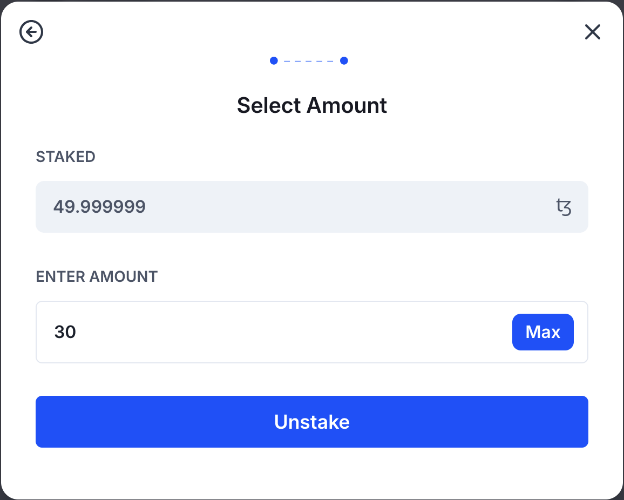Click the ENTER AMOUNT label
The width and height of the screenshot is (624, 500).
tap(97, 276)
